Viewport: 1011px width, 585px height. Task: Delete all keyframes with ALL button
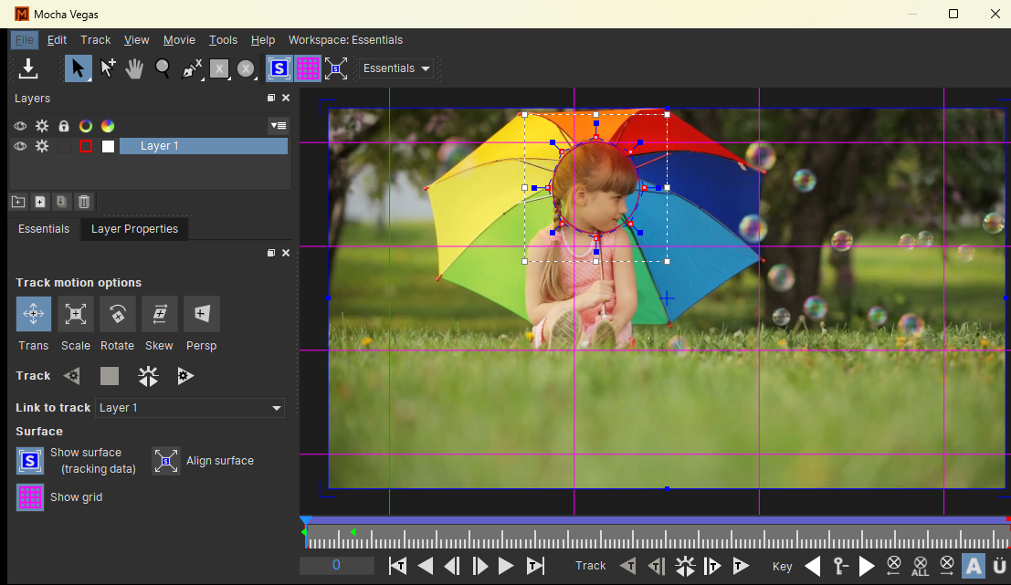click(x=920, y=567)
